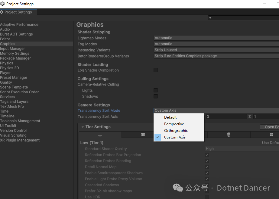Choose Custom Axis sort mode option

(179, 137)
